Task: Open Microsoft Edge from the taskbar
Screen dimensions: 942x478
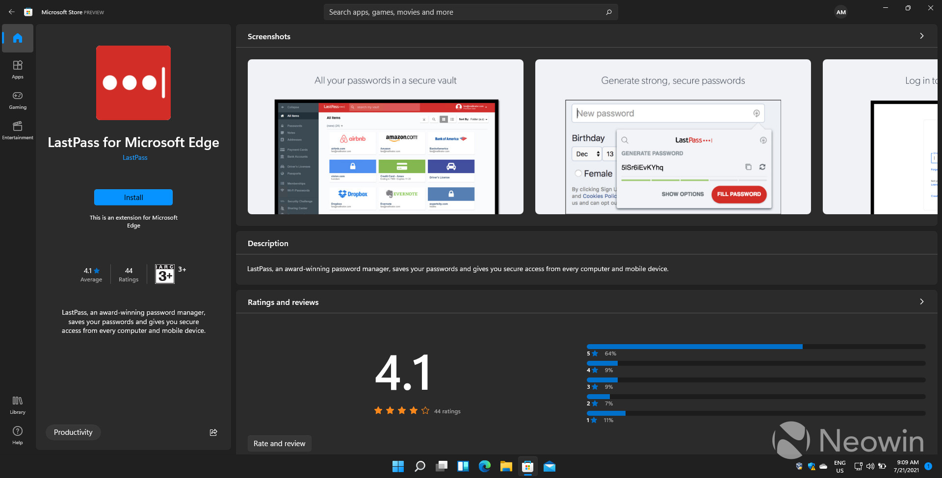Action: tap(485, 466)
